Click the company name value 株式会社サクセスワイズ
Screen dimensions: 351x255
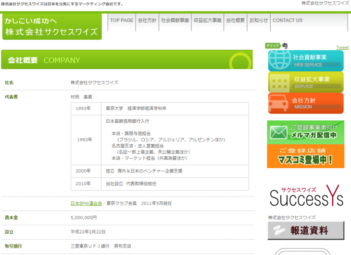coord(94,82)
